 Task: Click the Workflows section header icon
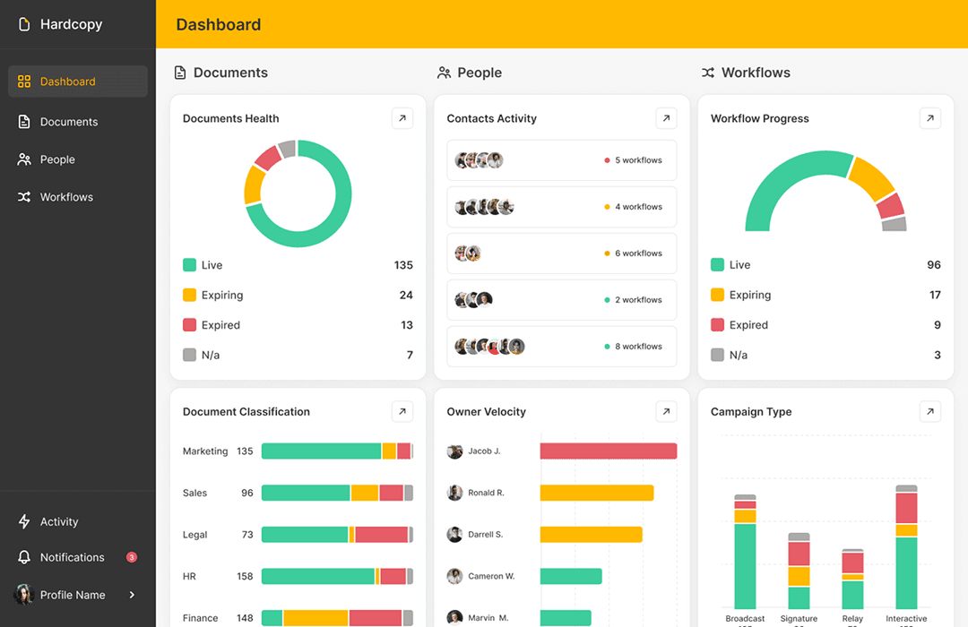pyautogui.click(x=708, y=73)
